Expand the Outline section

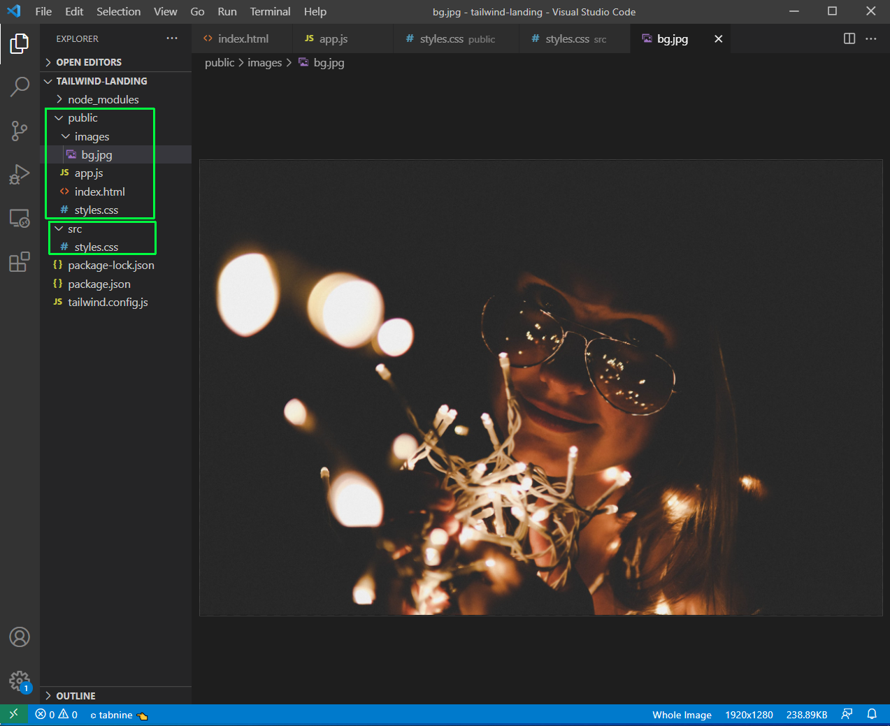click(x=116, y=696)
